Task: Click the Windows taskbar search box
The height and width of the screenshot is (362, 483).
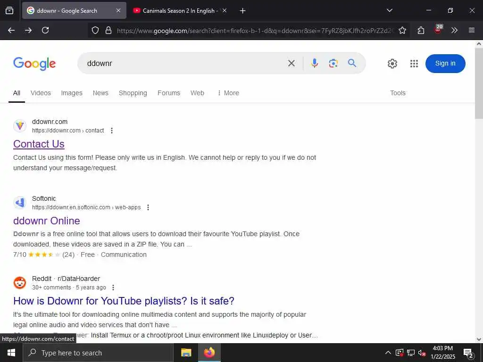Action: (x=98, y=353)
